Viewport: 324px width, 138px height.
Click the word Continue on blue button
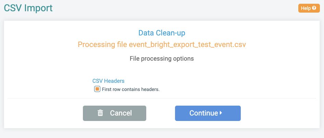[x=203, y=113]
